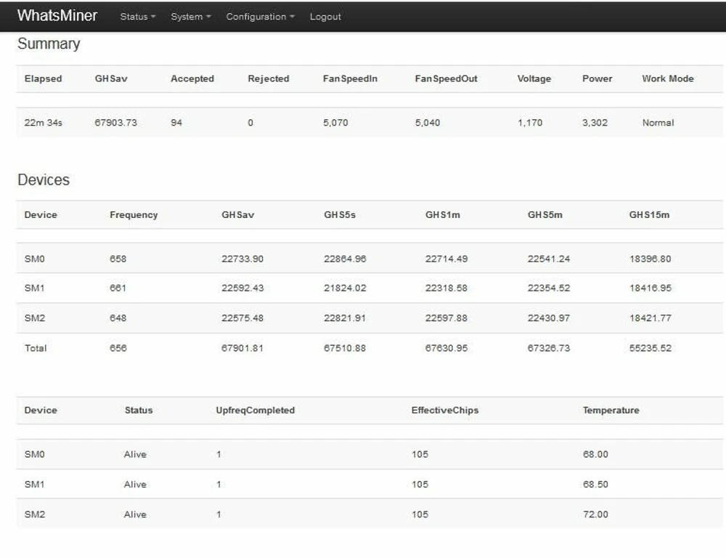Click the Logout link
This screenshot has height=558, width=726.
pyautogui.click(x=325, y=17)
